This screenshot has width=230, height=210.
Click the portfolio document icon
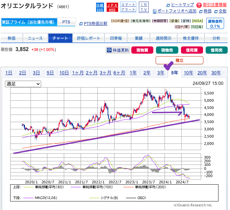point(154,12)
